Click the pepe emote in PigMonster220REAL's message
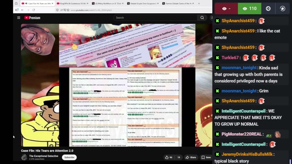This screenshot has height=164, width=292. (x=269, y=135)
